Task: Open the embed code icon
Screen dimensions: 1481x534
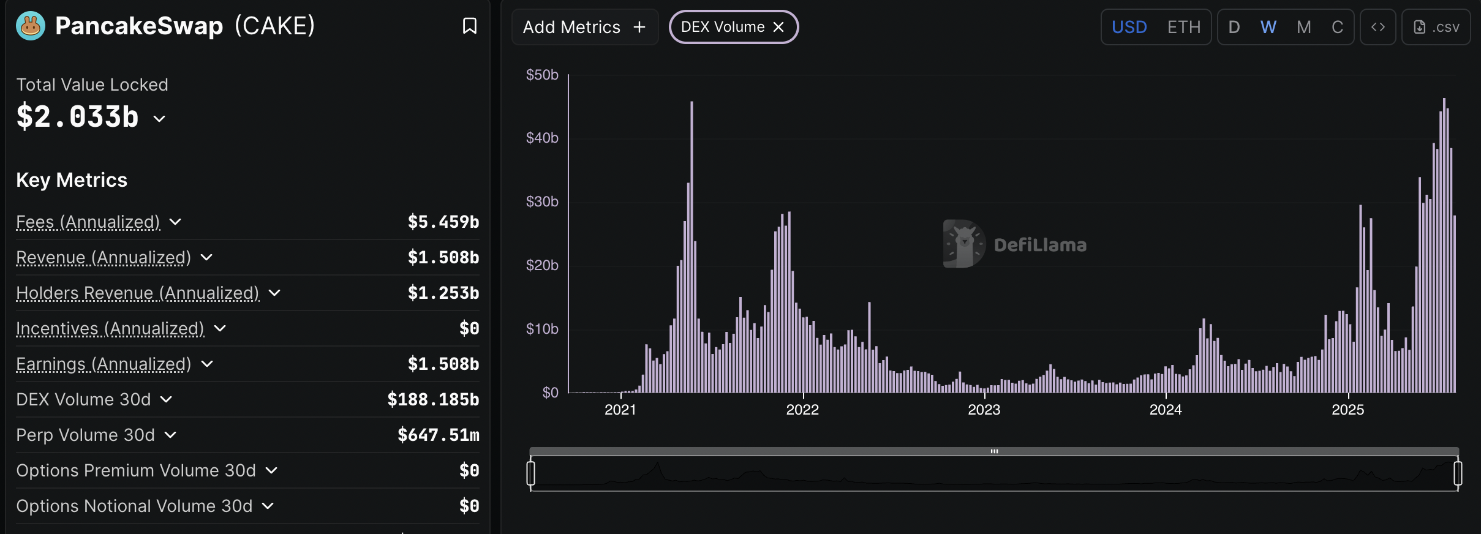Action: tap(1378, 27)
